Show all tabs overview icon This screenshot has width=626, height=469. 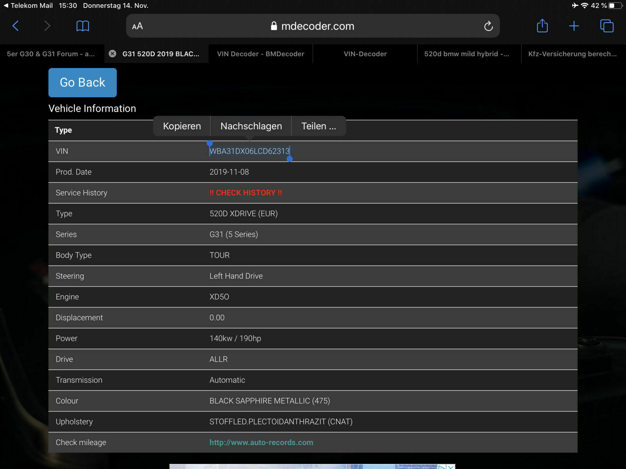607,26
